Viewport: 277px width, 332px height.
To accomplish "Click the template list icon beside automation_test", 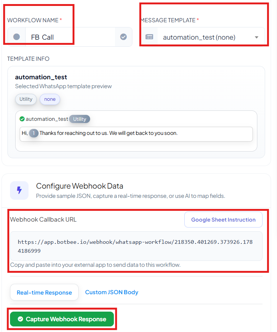I will (x=149, y=37).
